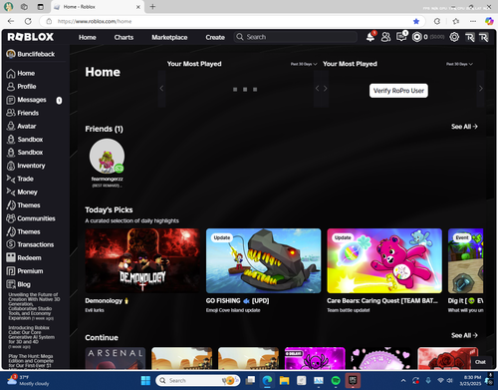Select the Home - Roblox browser tab
Viewport: 498px width, 390px height.
97,7
